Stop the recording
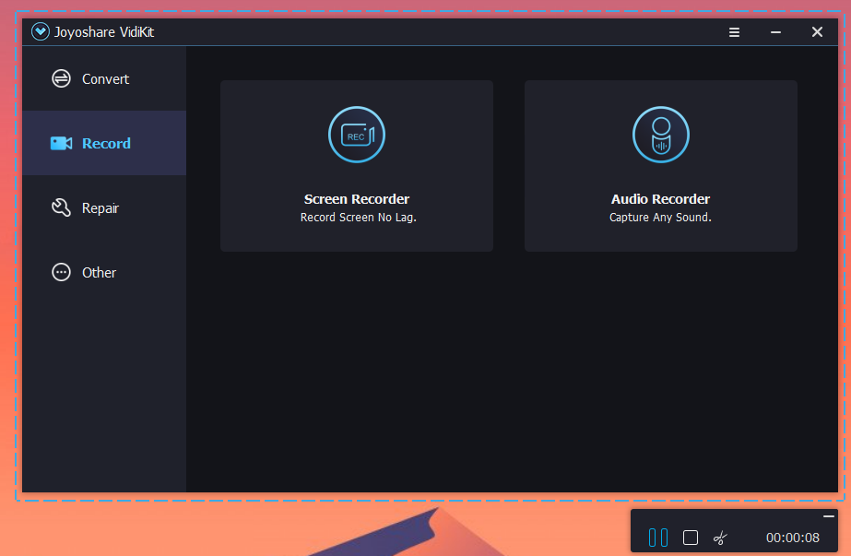851x556 pixels. (691, 538)
